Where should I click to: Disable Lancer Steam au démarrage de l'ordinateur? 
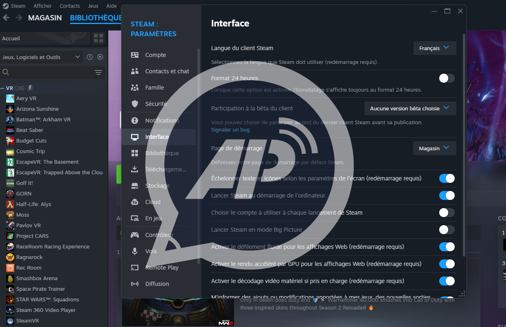click(x=447, y=195)
